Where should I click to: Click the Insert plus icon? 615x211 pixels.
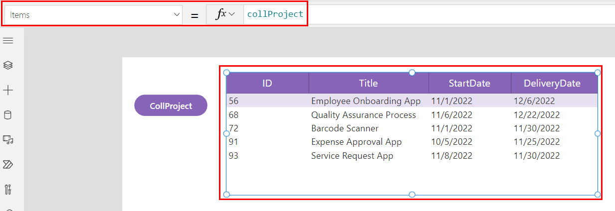tap(8, 90)
